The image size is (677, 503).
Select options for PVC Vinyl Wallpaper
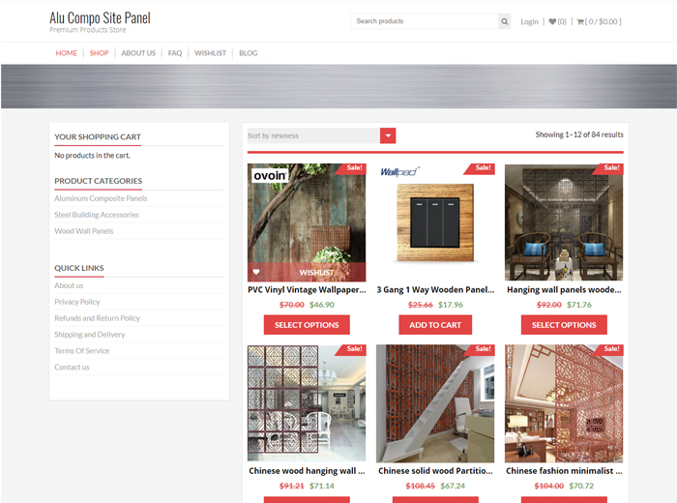[307, 325]
